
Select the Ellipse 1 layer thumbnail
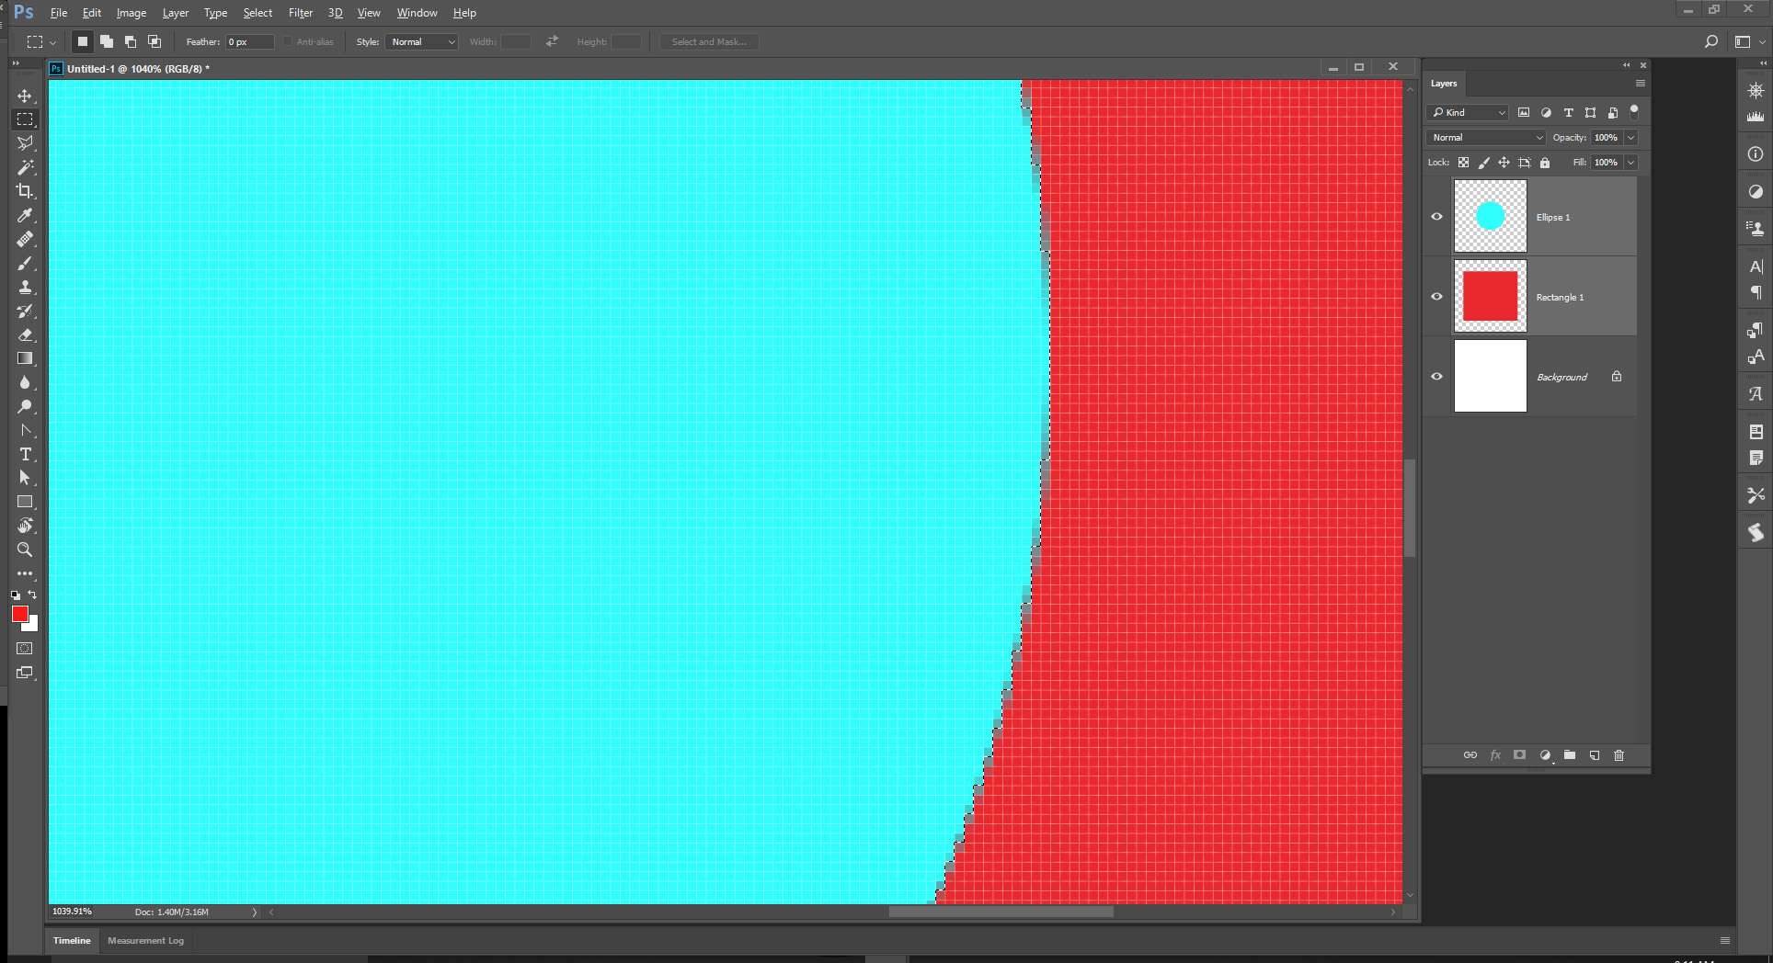1490,216
